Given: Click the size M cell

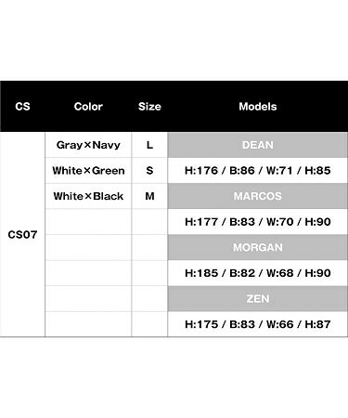Looking at the screenshot, I should (x=149, y=196).
